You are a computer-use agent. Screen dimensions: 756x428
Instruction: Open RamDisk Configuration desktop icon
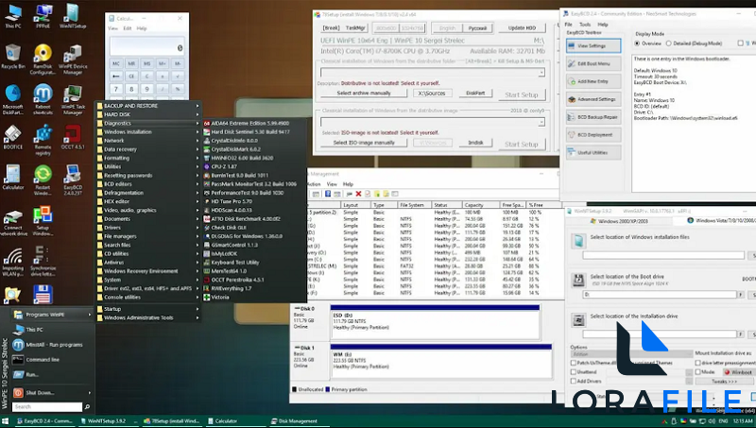tap(43, 60)
